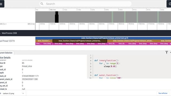This screenshot has height=96, width=171.
Task: Click parent_stack_id value 292560355011280
Action: click(x=30, y=79)
